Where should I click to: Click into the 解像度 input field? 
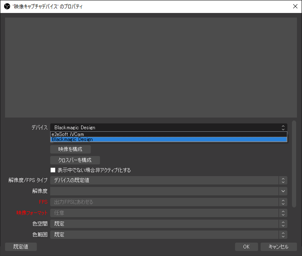[x=164, y=191]
